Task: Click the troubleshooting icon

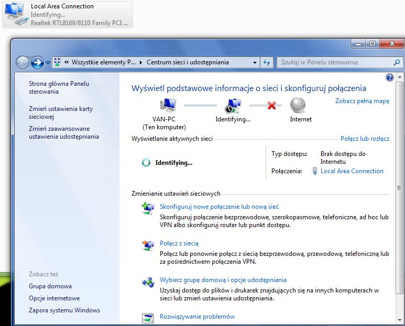Action: (x=148, y=318)
